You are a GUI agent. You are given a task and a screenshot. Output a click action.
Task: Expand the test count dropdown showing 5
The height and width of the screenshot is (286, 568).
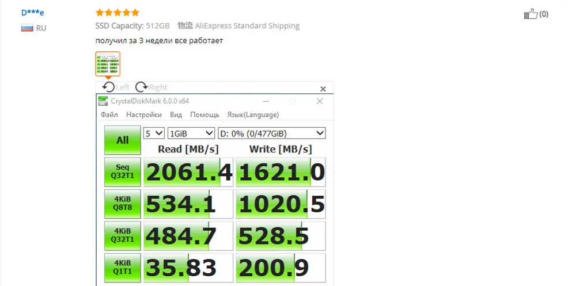(154, 134)
